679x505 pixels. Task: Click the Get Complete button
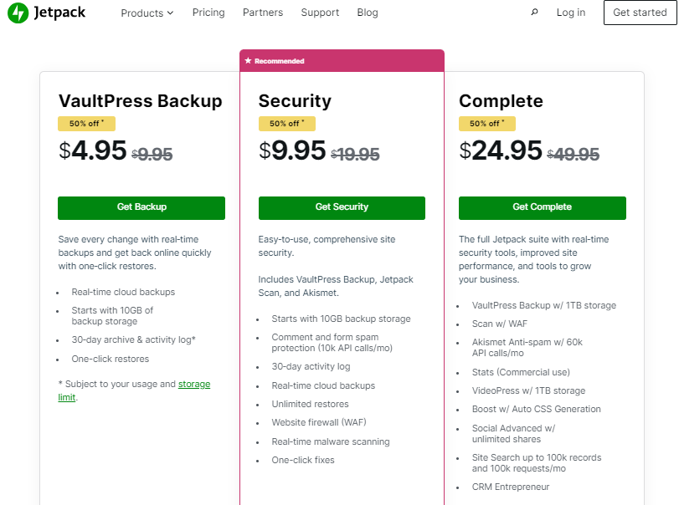[x=543, y=207]
